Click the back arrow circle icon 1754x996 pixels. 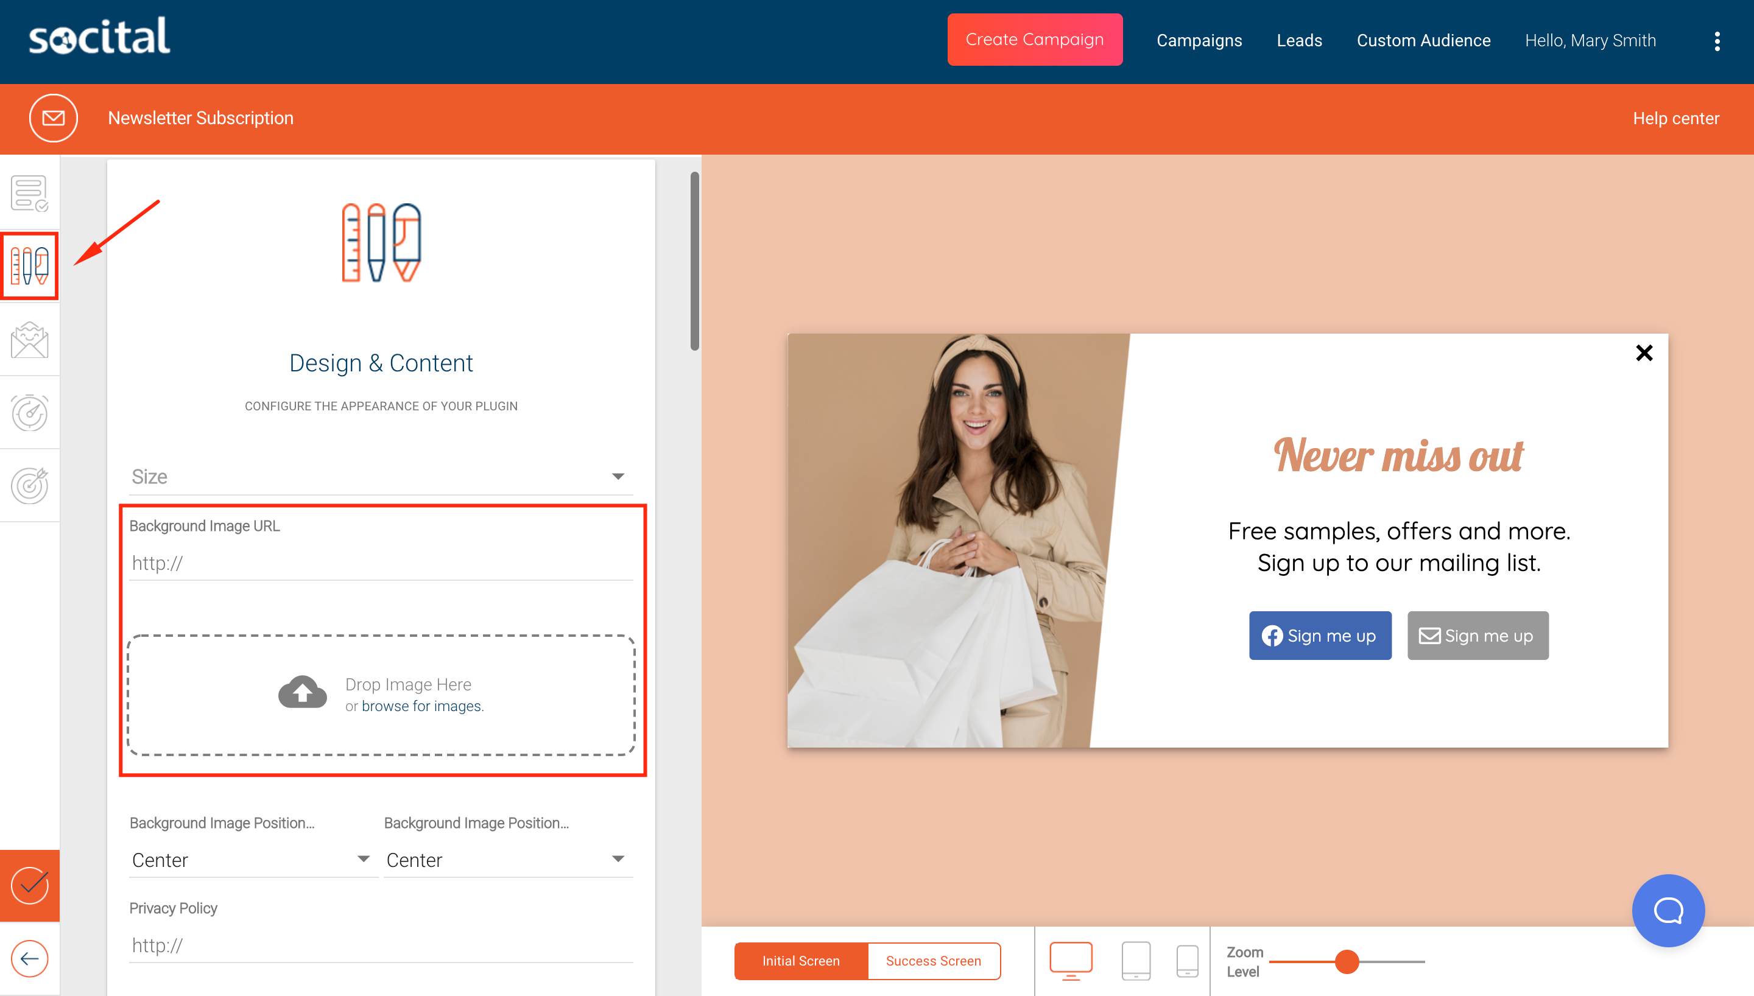click(x=29, y=958)
